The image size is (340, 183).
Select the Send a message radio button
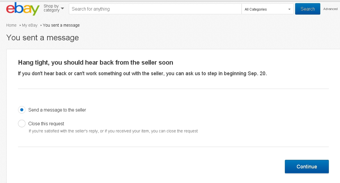coord(22,110)
